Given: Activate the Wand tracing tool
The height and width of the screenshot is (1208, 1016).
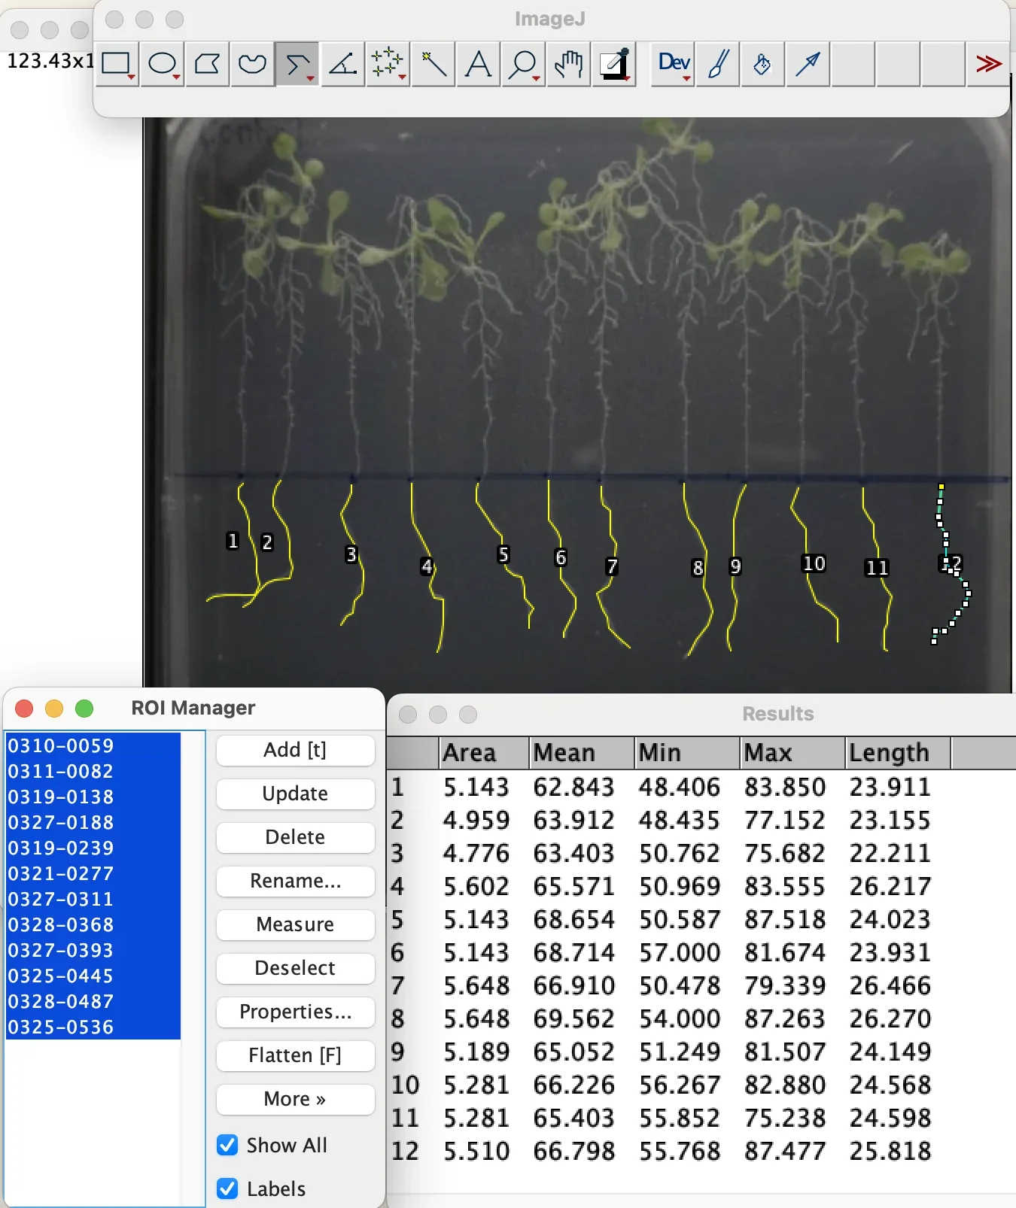Looking at the screenshot, I should 433,65.
